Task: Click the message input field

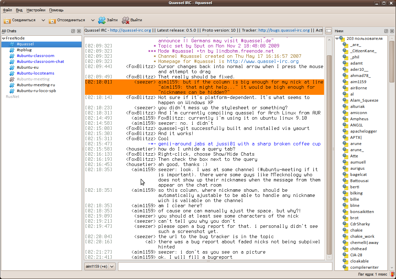Action: [225, 266]
